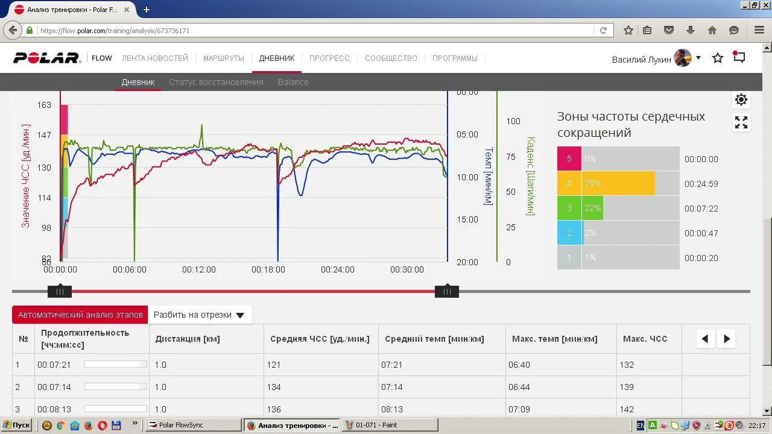The height and width of the screenshot is (434, 772).
Task: Expand the Разбить на отрезки dropdown
Action: 200,315
